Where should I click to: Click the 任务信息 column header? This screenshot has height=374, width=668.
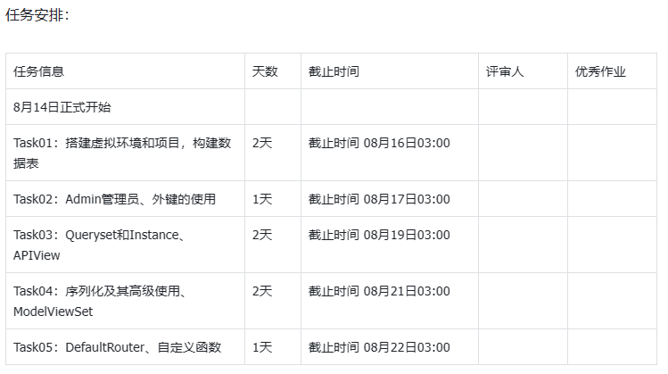tap(39, 71)
